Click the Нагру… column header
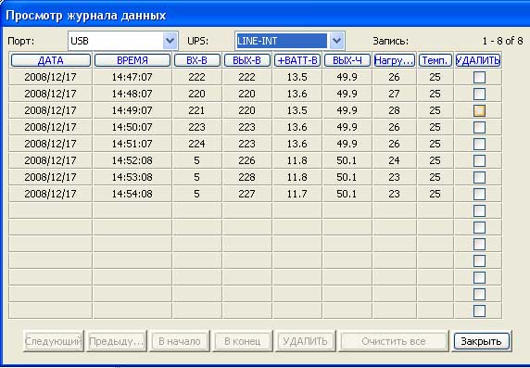The height and width of the screenshot is (368, 530). [395, 60]
